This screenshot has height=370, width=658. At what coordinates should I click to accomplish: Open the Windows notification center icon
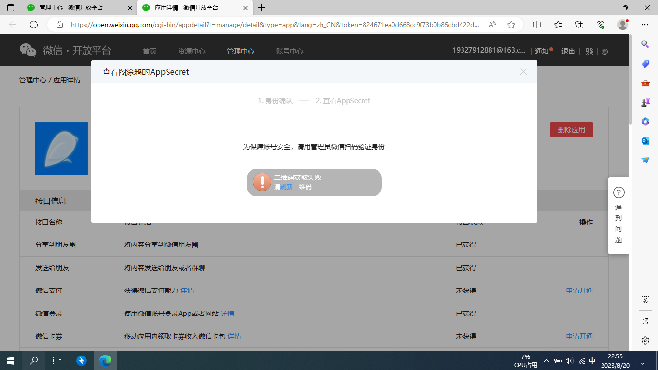click(643, 360)
